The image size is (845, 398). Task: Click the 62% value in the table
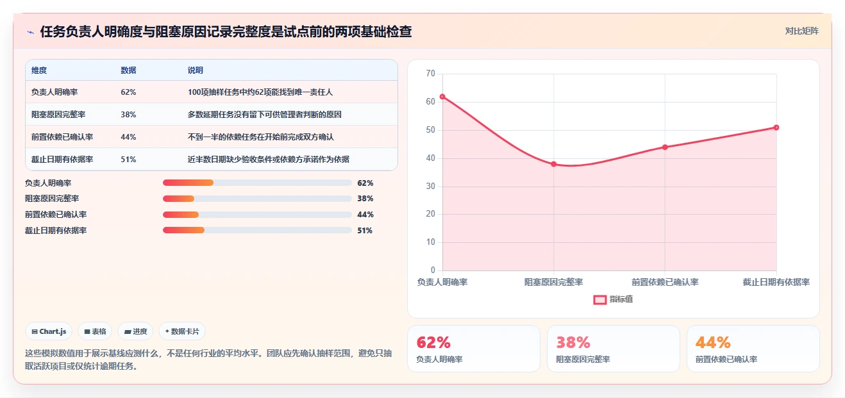pos(128,92)
